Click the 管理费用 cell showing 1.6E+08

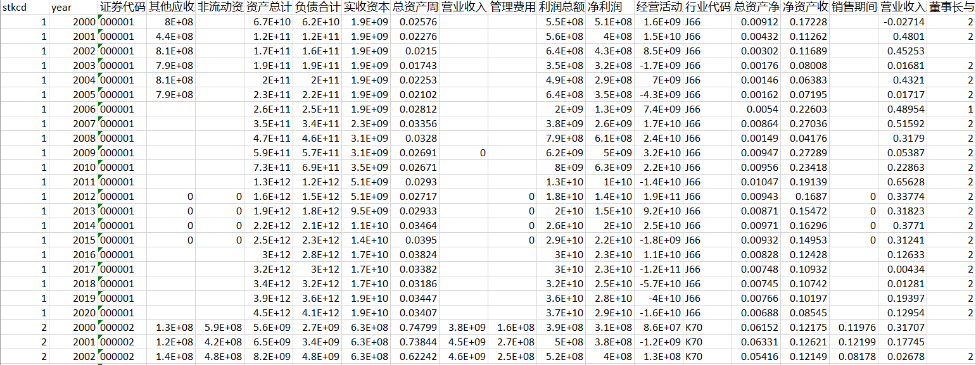coord(512,328)
